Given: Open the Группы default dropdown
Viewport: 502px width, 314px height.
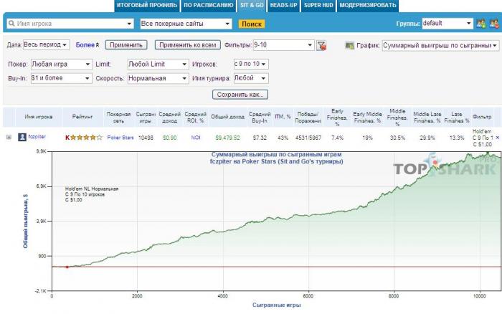Looking at the screenshot, I should point(447,24).
